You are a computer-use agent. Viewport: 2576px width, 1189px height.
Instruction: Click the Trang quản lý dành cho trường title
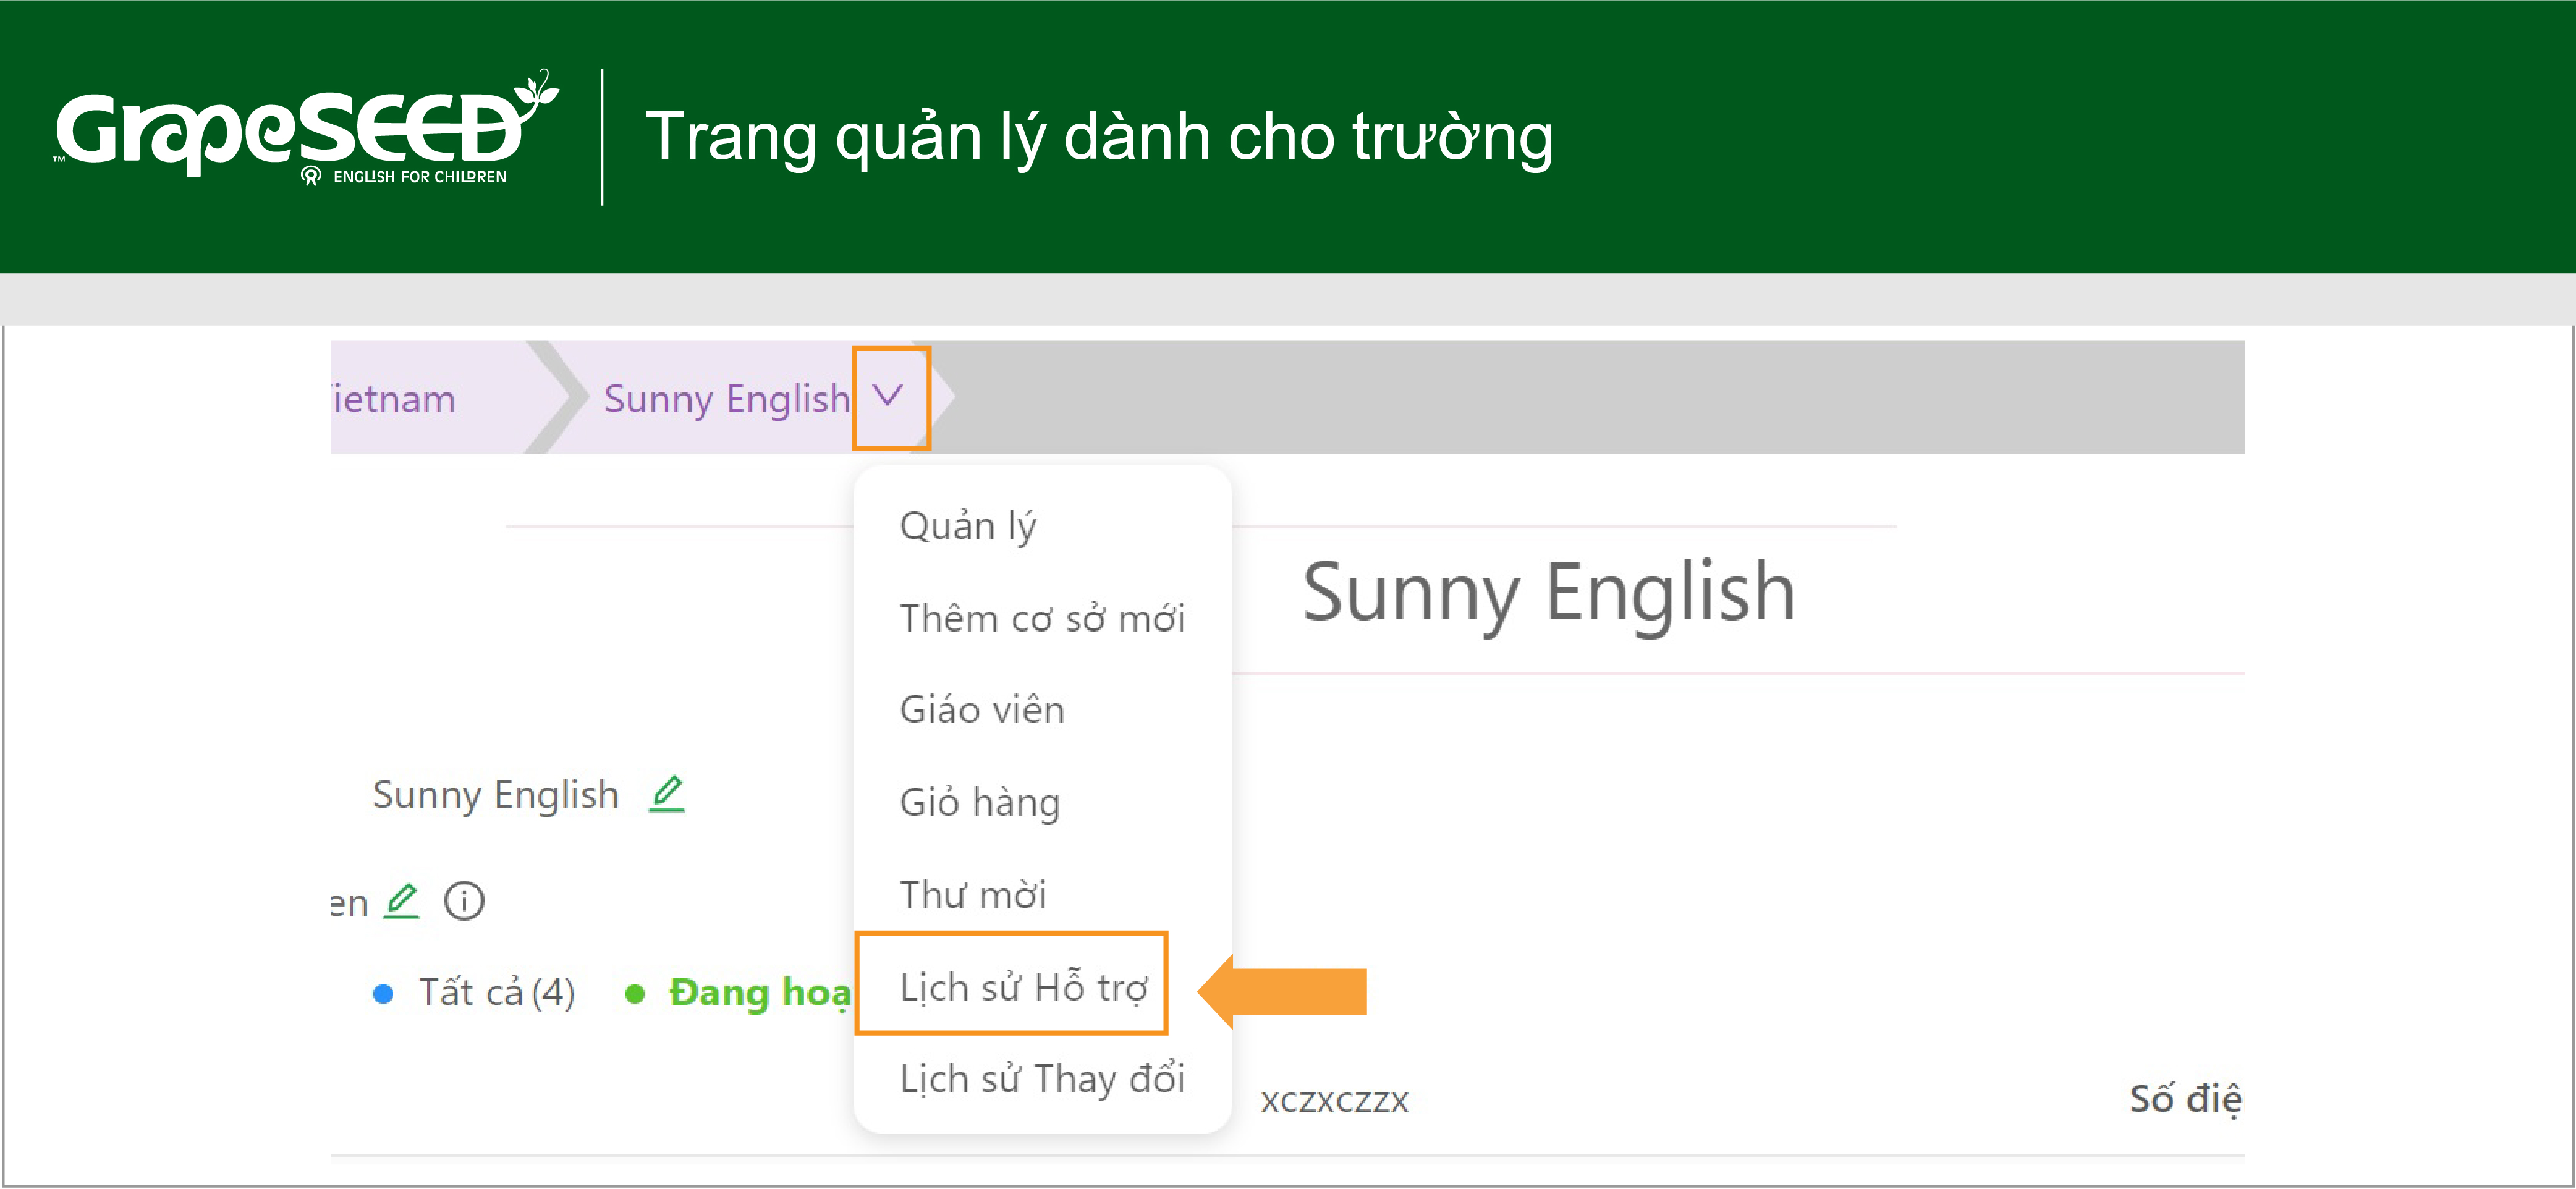click(x=1099, y=137)
